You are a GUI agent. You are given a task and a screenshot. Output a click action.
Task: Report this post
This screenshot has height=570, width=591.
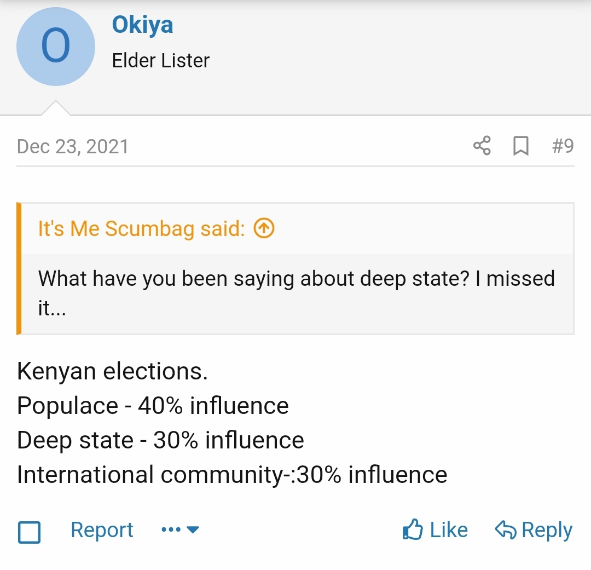coord(102,530)
